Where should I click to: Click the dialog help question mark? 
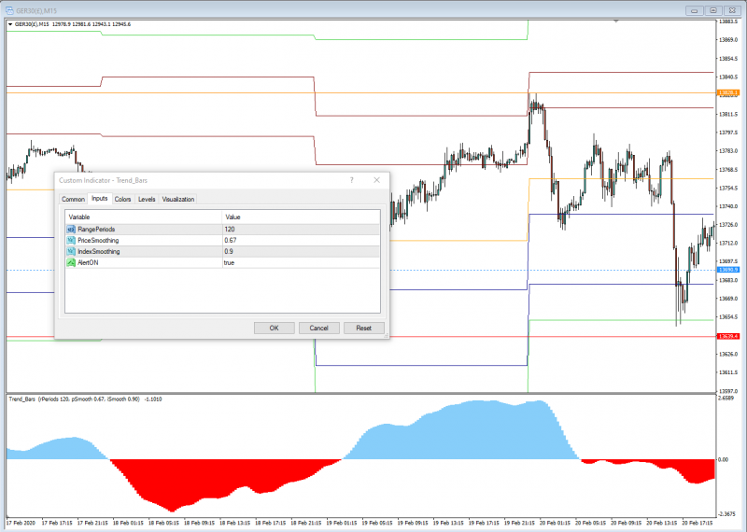click(352, 180)
